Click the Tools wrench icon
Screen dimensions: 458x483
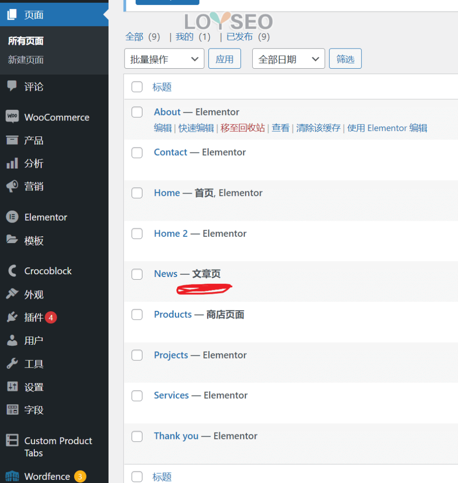[12, 364]
